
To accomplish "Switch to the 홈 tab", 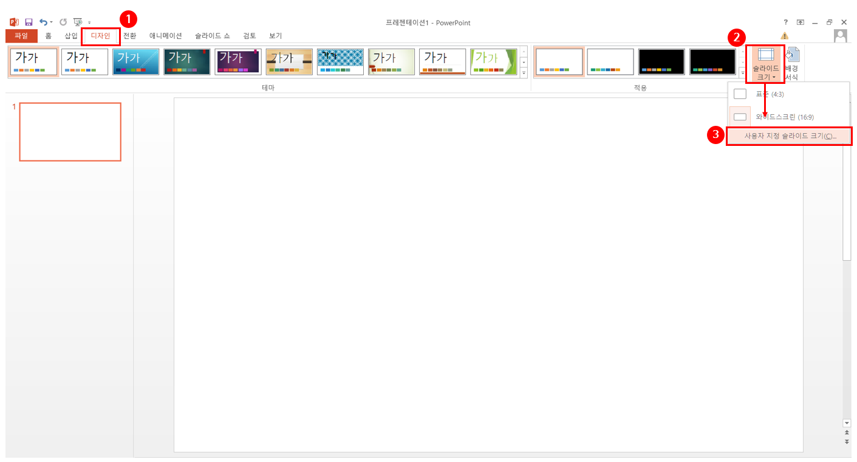I will (48, 36).
